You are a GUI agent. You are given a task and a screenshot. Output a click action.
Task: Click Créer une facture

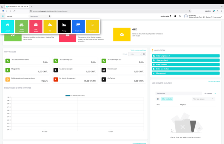[x=186, y=69]
